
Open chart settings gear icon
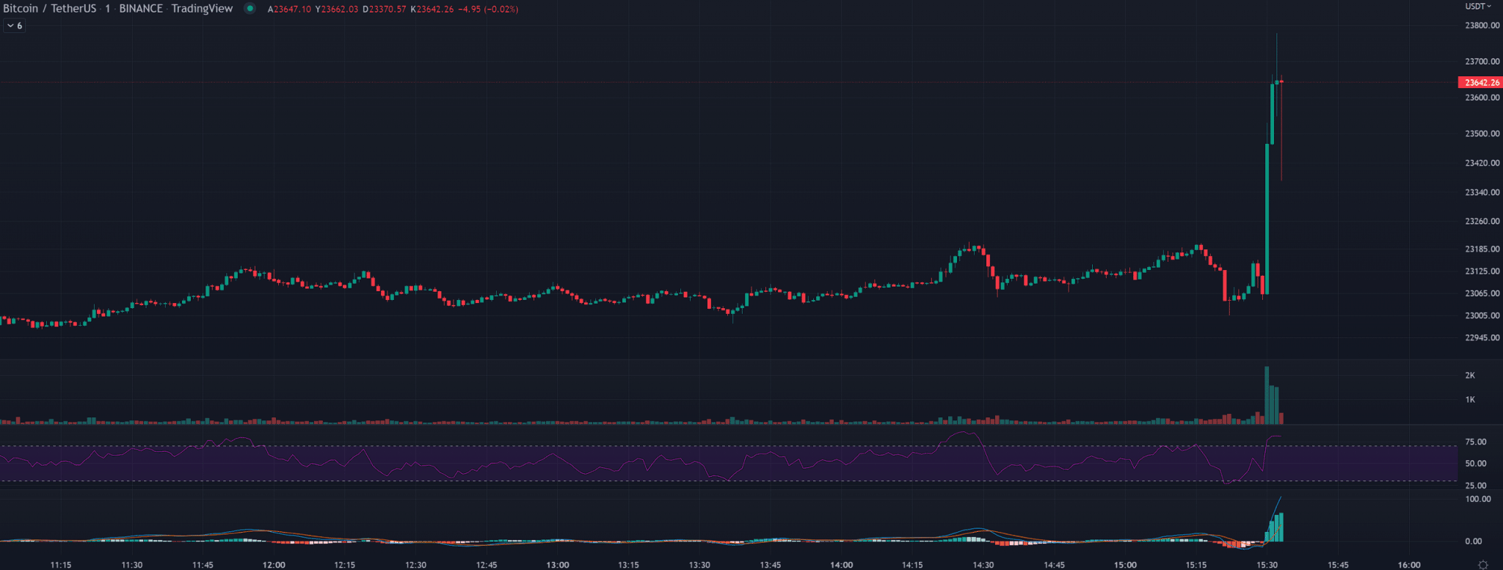coord(1483,564)
